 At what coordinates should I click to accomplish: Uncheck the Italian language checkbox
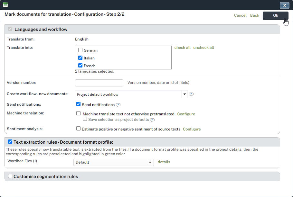[x=80, y=58]
